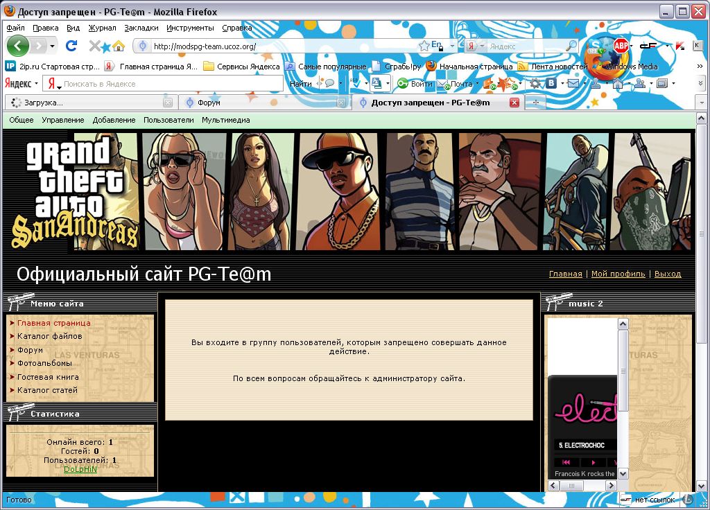This screenshot has width=710, height=510.
Task: Open the Самые популярные bookmark
Action: tap(326, 67)
